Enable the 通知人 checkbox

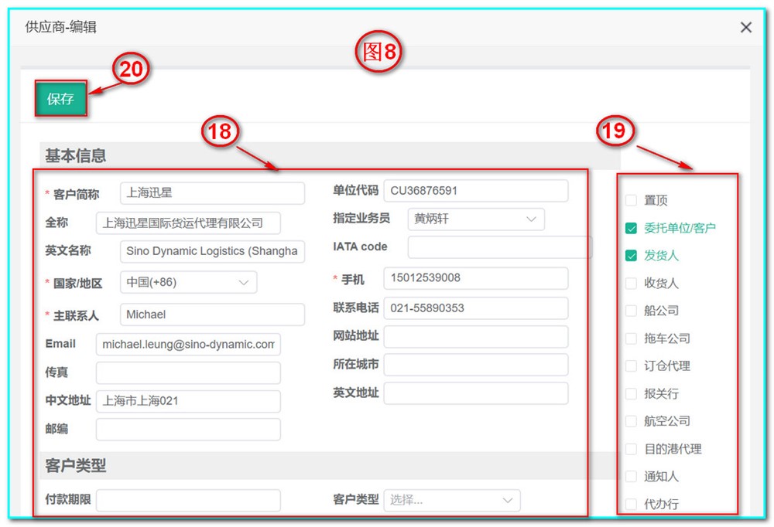(x=631, y=476)
